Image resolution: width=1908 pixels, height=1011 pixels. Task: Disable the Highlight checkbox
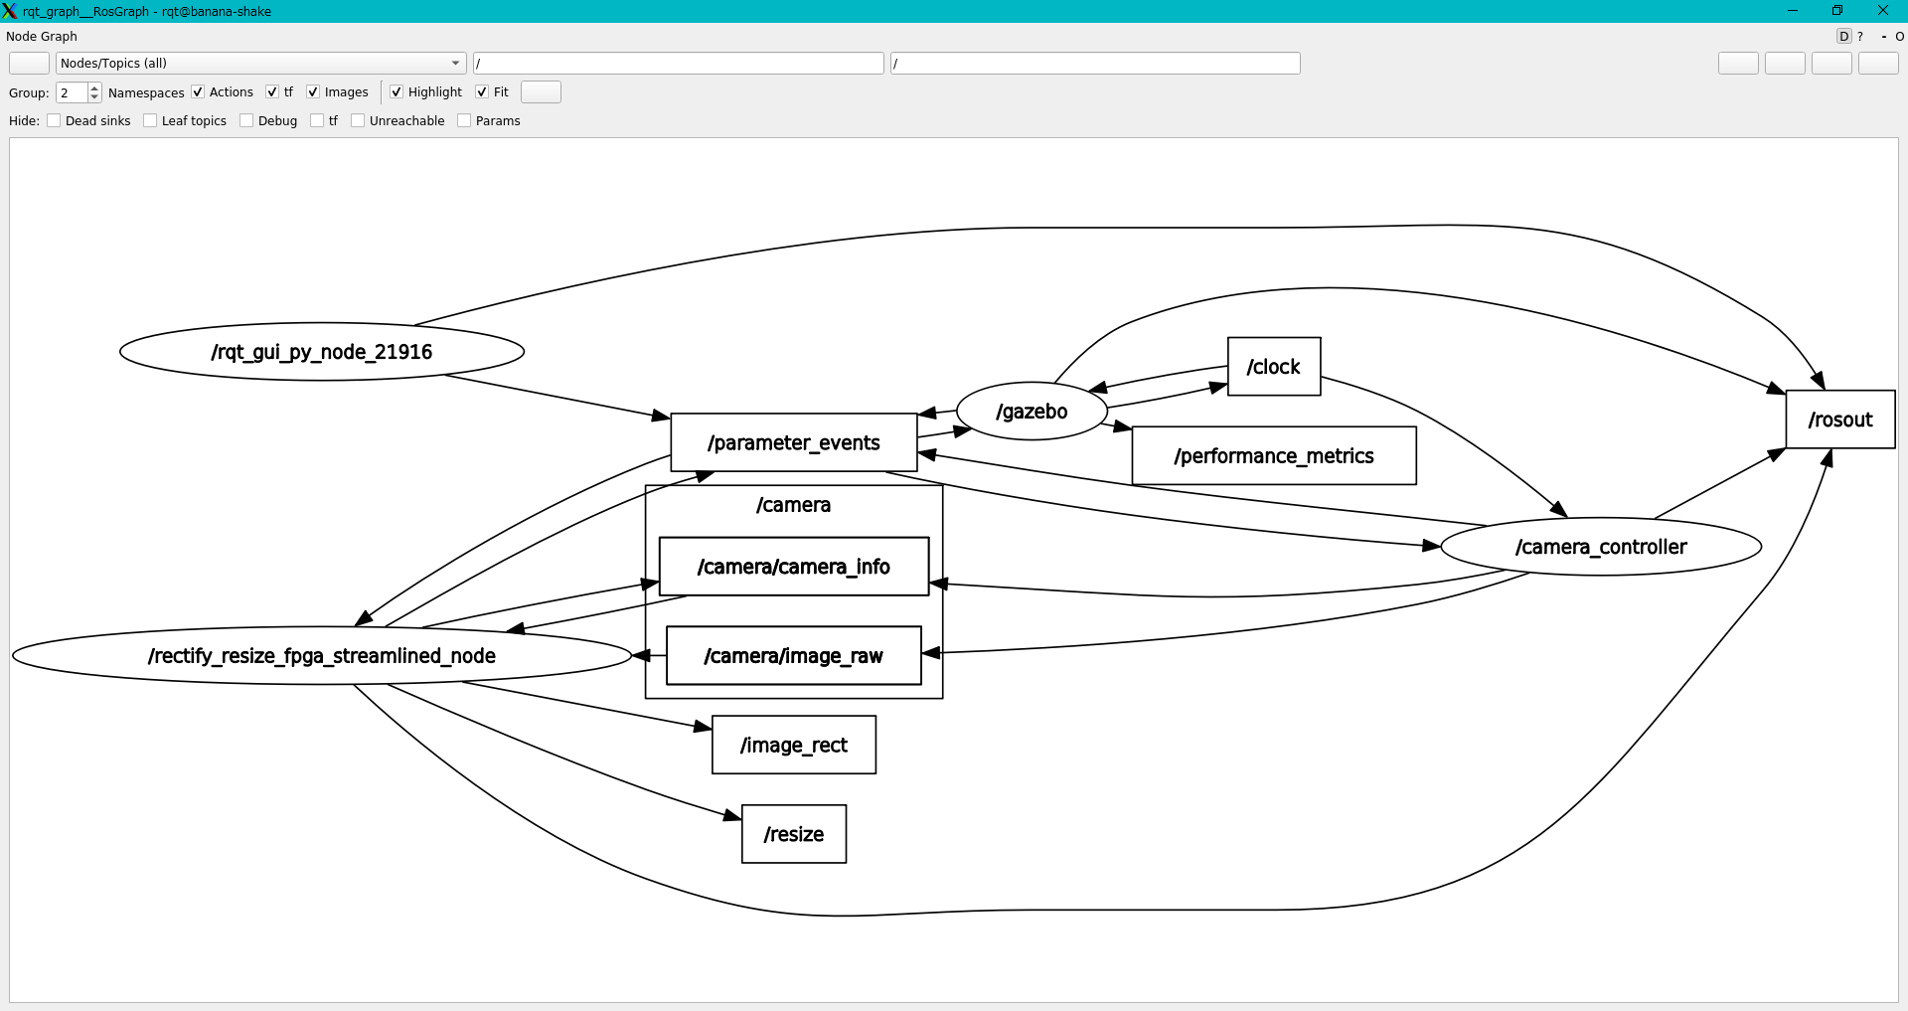click(x=397, y=91)
